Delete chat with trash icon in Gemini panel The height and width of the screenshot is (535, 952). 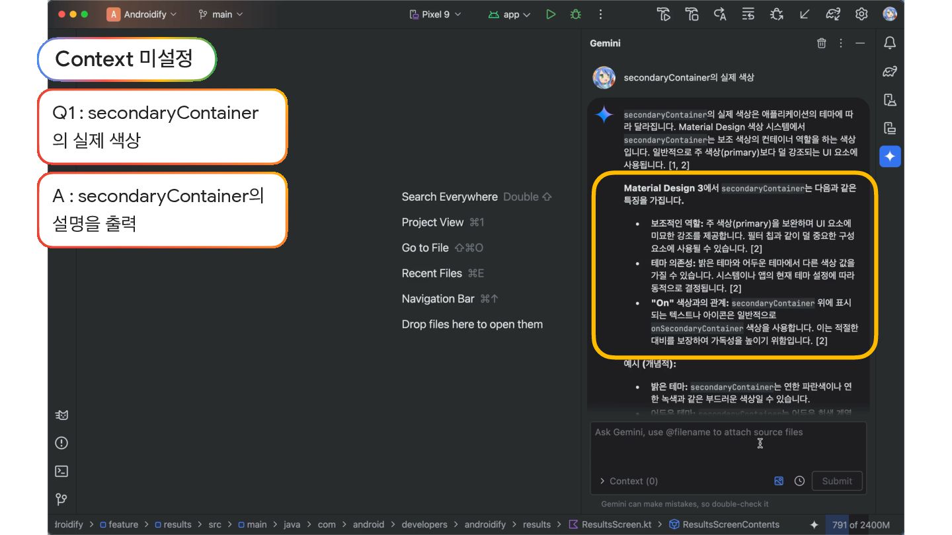coord(822,43)
